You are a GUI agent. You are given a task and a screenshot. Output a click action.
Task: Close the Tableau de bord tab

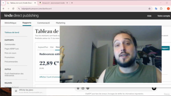coord(35,3)
